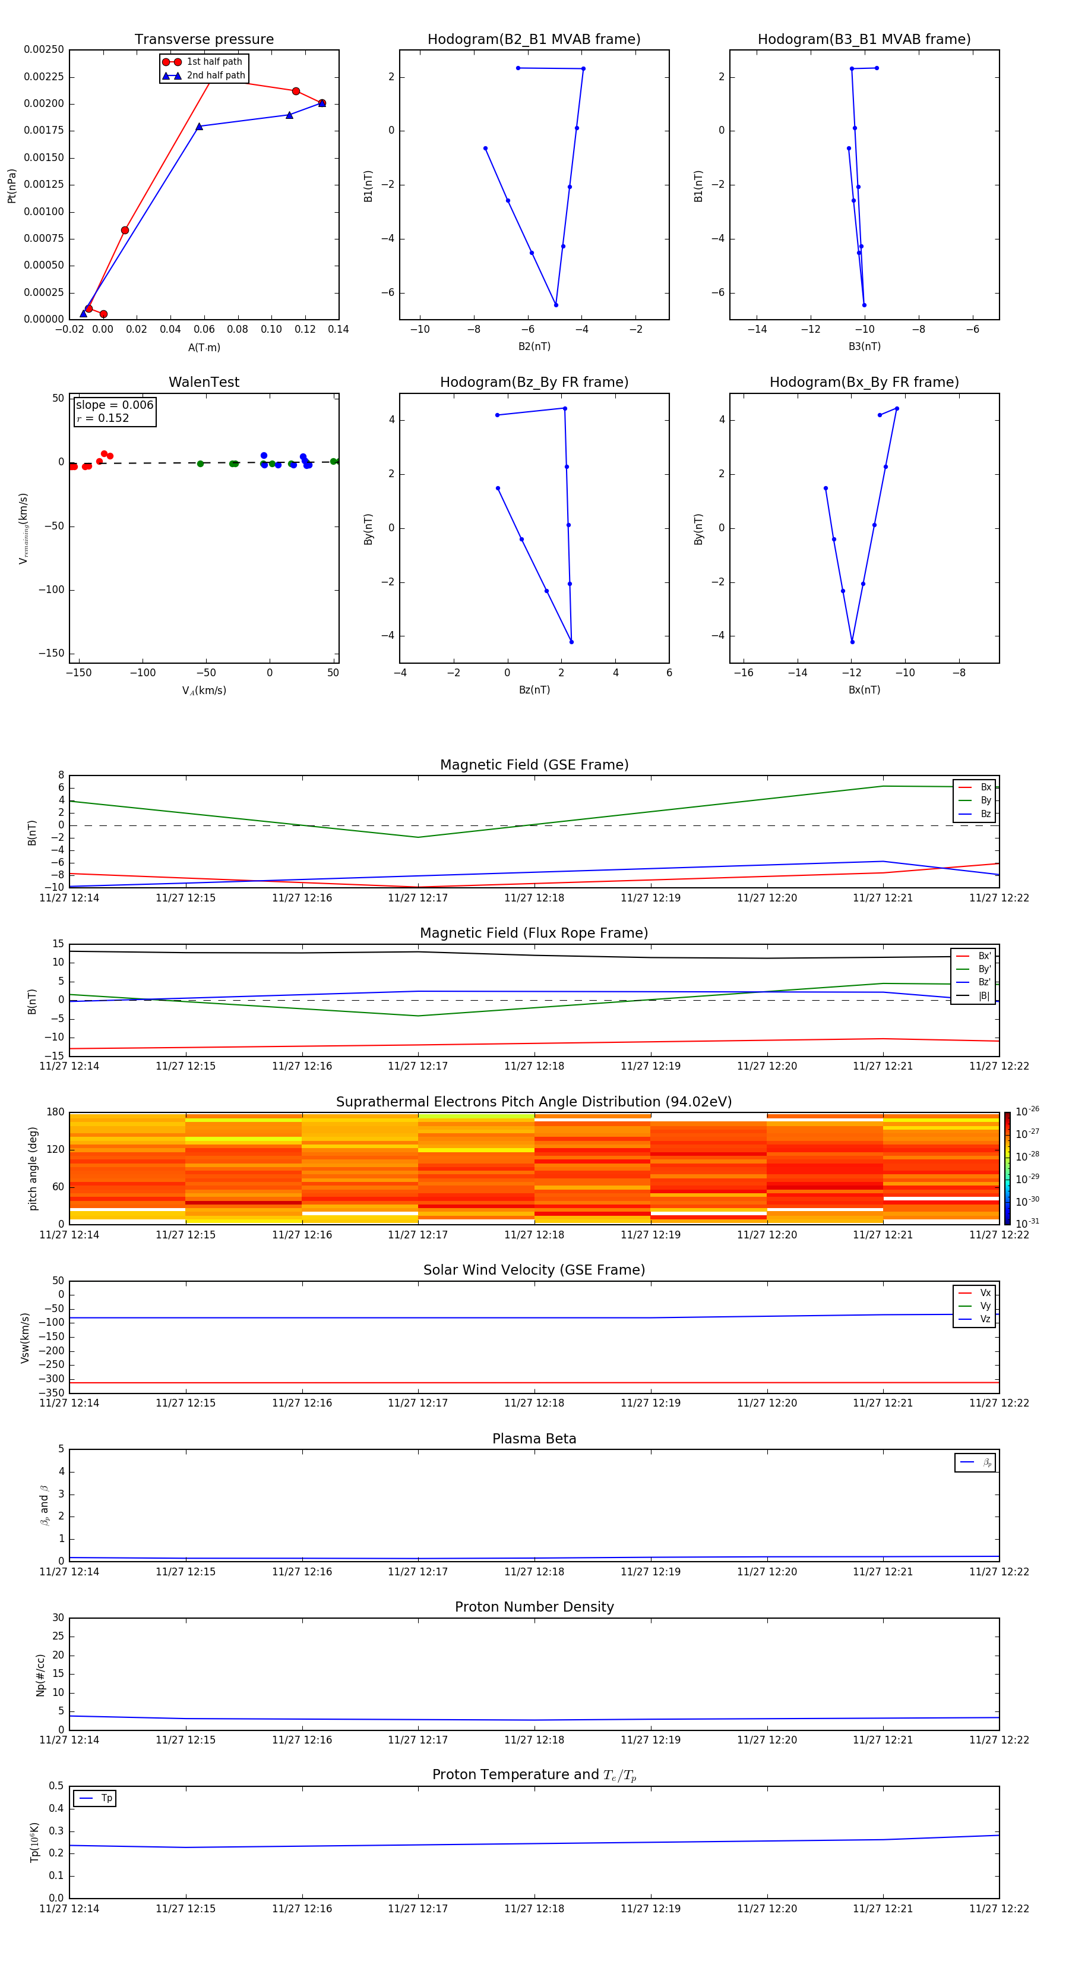This screenshot has height=1961, width=1069.
Task: Click the 'Magnetic Field (Flux Rope Frame)' title
Action: 534,934
